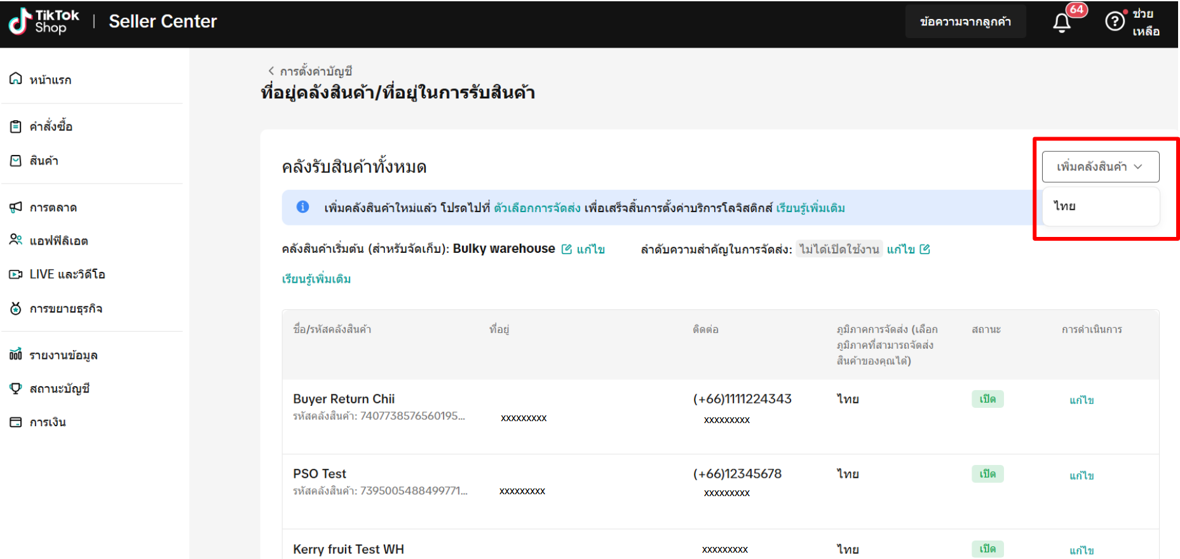1180x559 pixels.
Task: Click the ข้อความจากลูกค้า button
Action: pos(965,22)
